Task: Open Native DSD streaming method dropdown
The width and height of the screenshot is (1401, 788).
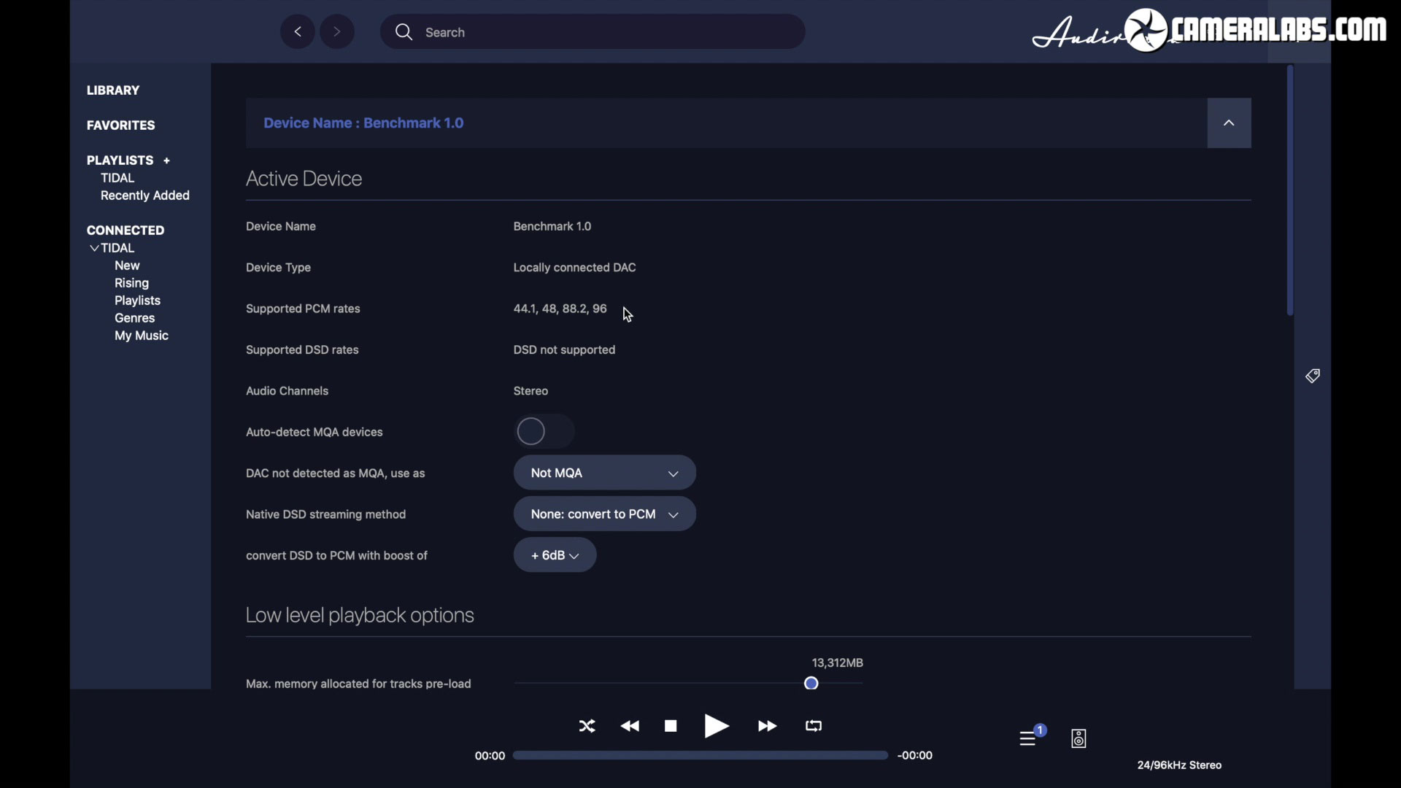Action: [604, 514]
